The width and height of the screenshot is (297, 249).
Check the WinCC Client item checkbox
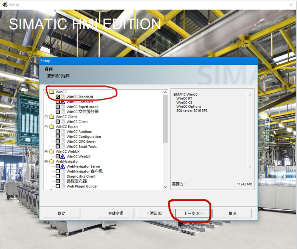click(x=58, y=122)
